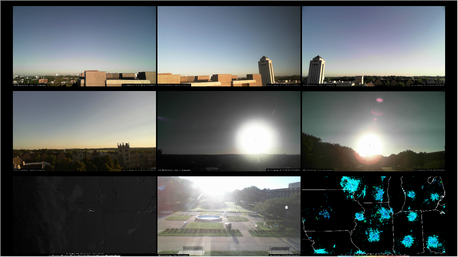Select the rooftop view with the tall tower on its right
The image size is (458, 257).
[229, 46]
